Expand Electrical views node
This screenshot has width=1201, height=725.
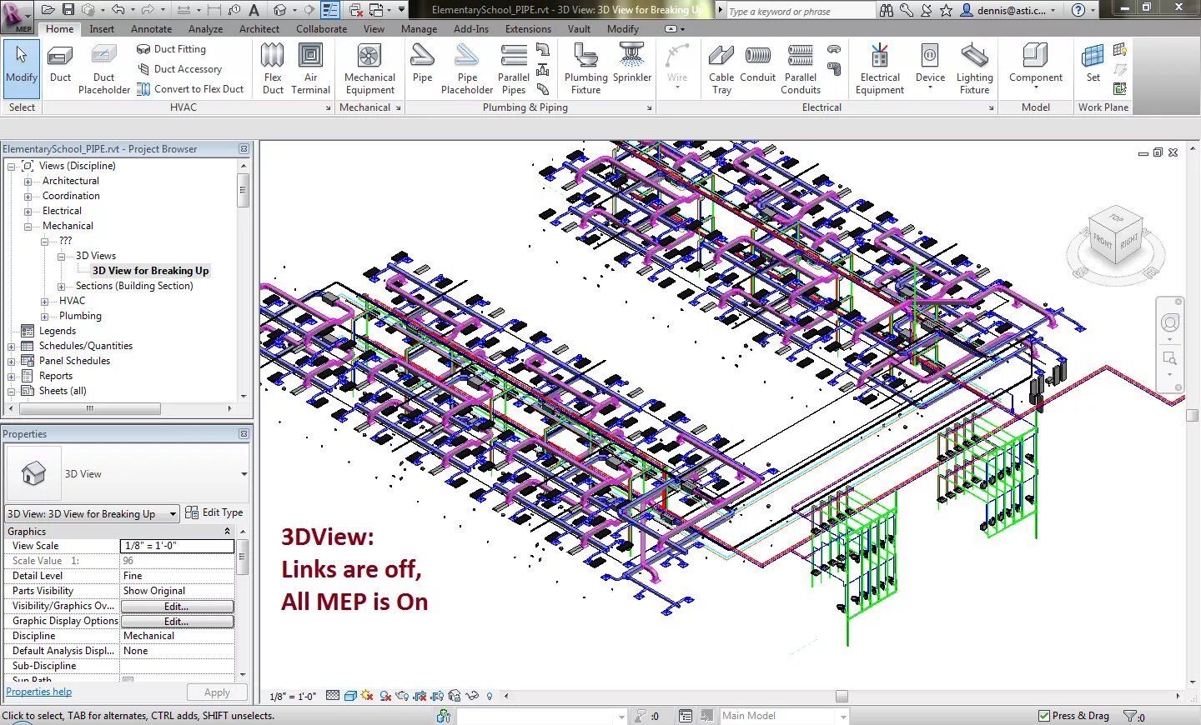tap(28, 212)
